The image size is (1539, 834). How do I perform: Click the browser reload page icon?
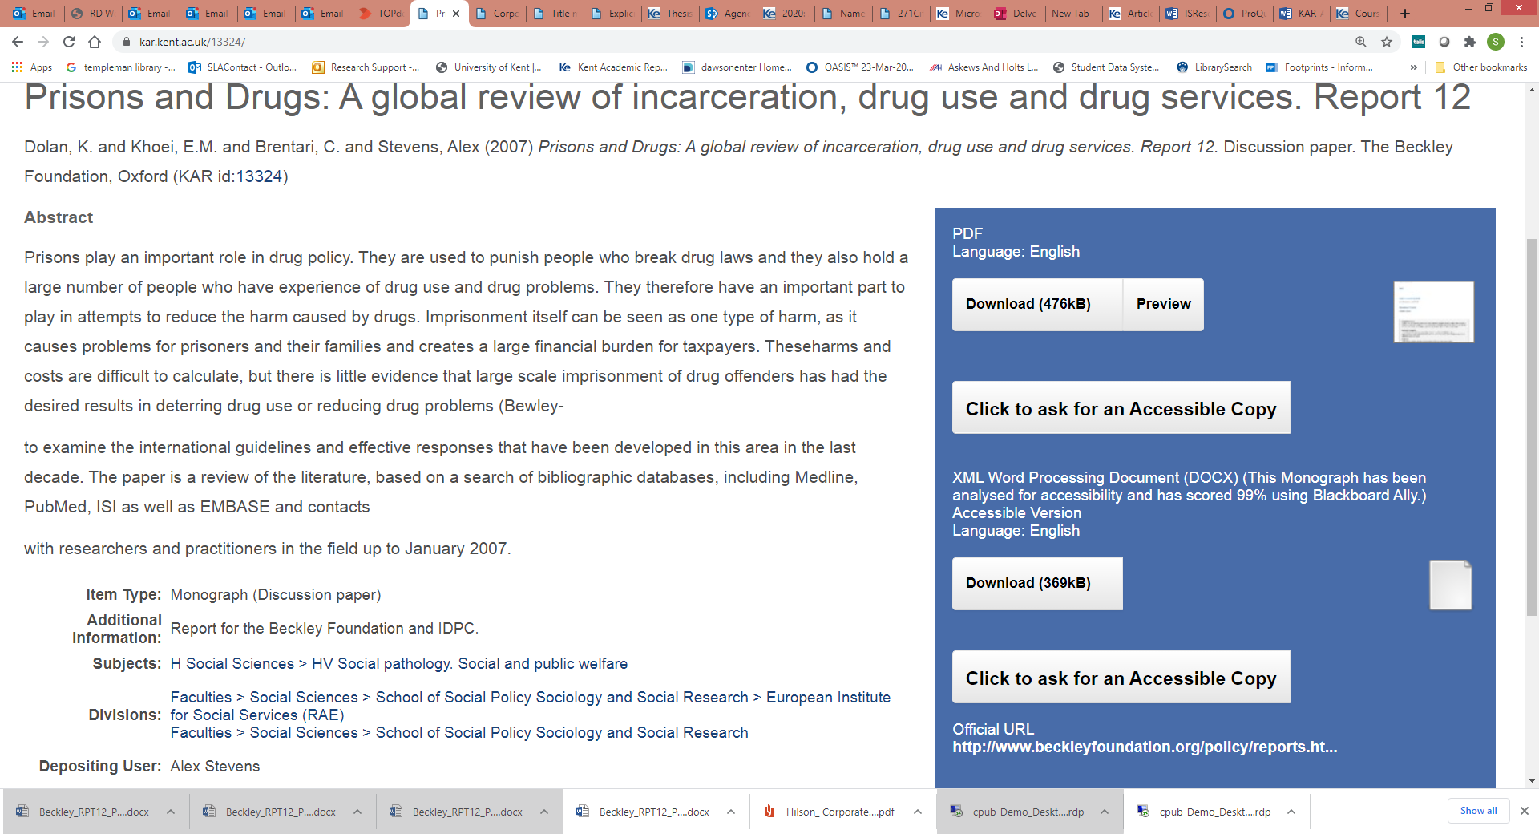[x=69, y=42]
